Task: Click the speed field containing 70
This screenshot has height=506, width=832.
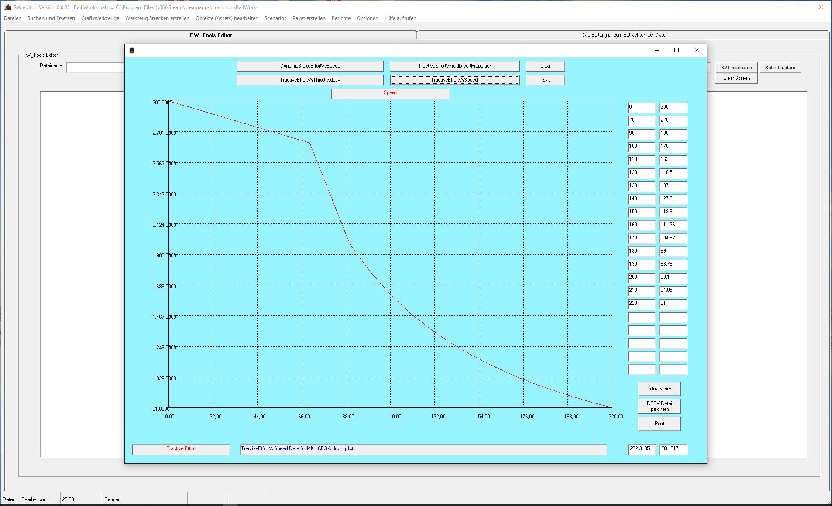Action: click(x=641, y=120)
